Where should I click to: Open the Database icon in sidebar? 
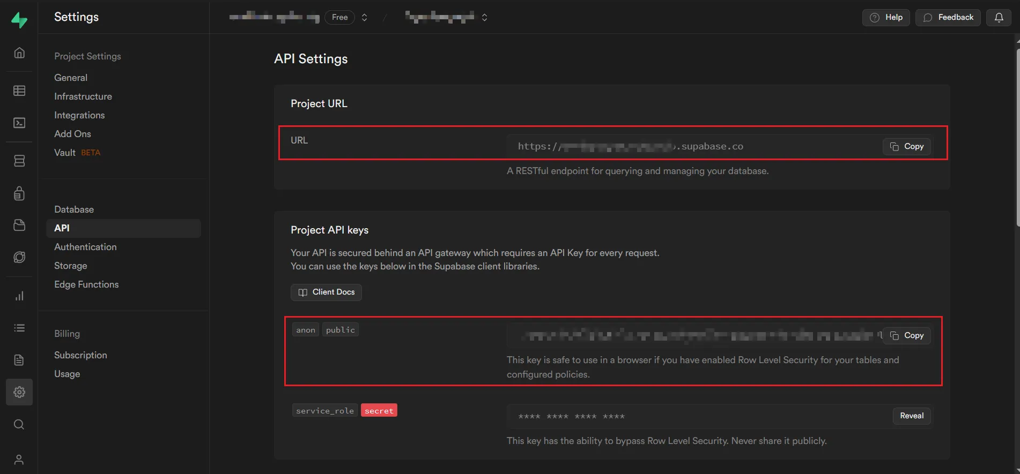point(19,161)
